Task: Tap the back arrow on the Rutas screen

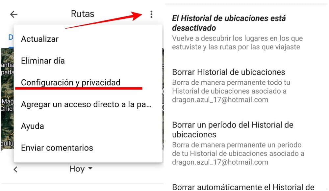Action: [14, 14]
